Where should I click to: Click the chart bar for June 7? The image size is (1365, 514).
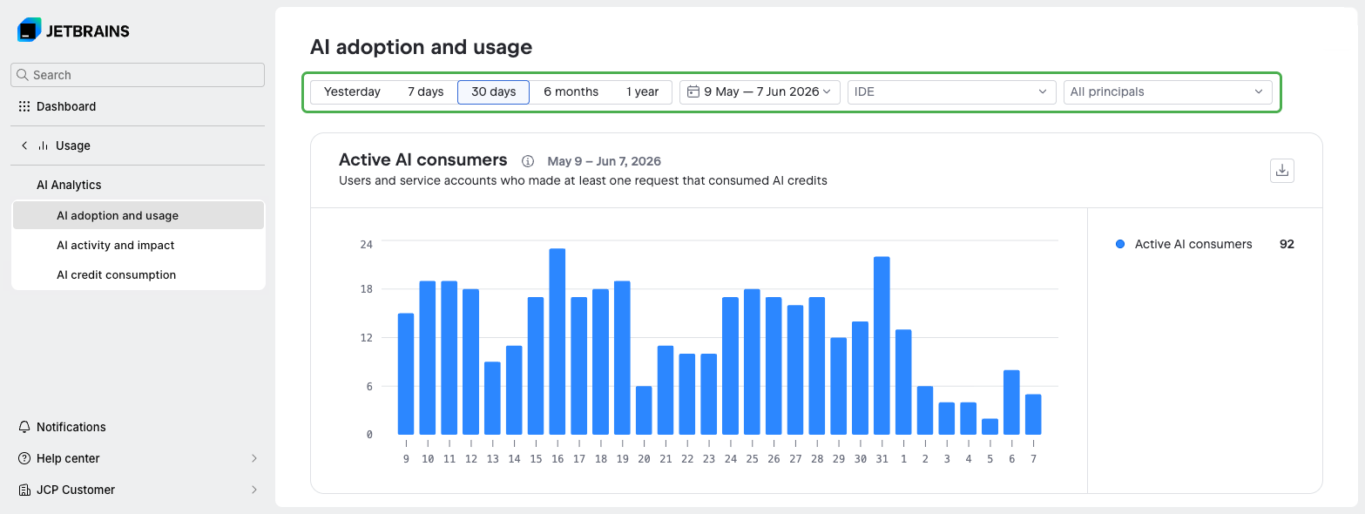pos(1033,415)
